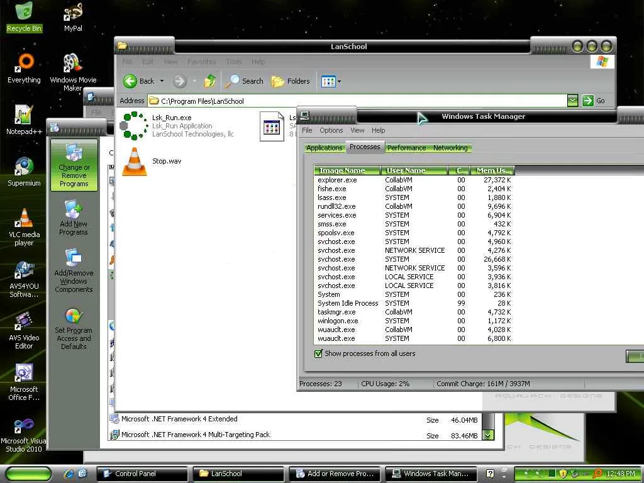Switch to LanSchool taskbar button
Viewport: 644px width, 483px height.
coord(238,474)
